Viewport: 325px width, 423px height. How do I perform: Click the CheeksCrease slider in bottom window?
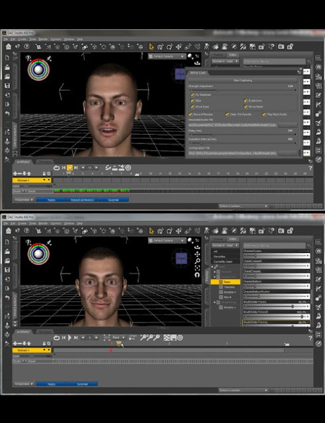(x=277, y=256)
